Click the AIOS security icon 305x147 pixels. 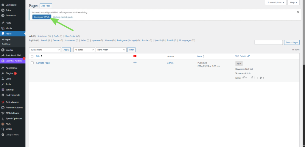[3, 124]
